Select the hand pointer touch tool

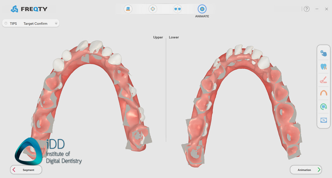click(324, 53)
